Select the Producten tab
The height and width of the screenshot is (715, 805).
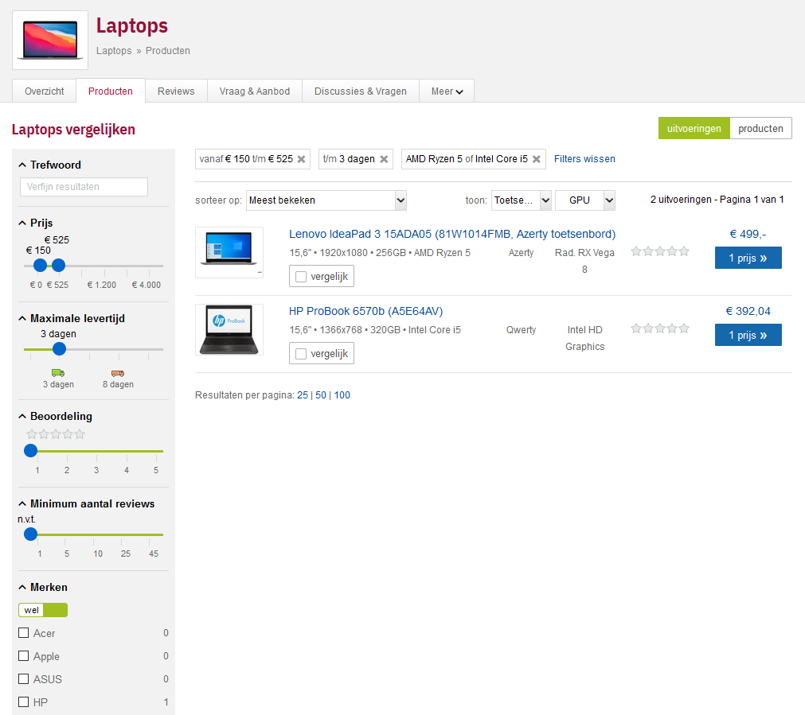(111, 91)
